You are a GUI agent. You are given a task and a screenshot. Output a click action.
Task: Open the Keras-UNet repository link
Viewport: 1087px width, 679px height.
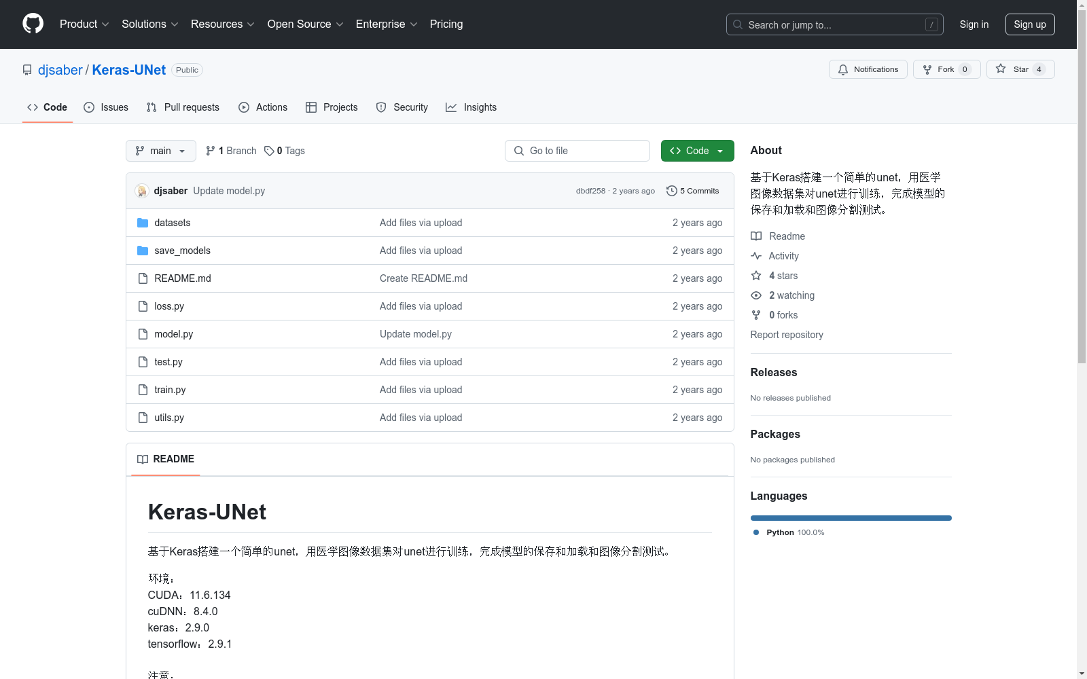pyautogui.click(x=129, y=70)
